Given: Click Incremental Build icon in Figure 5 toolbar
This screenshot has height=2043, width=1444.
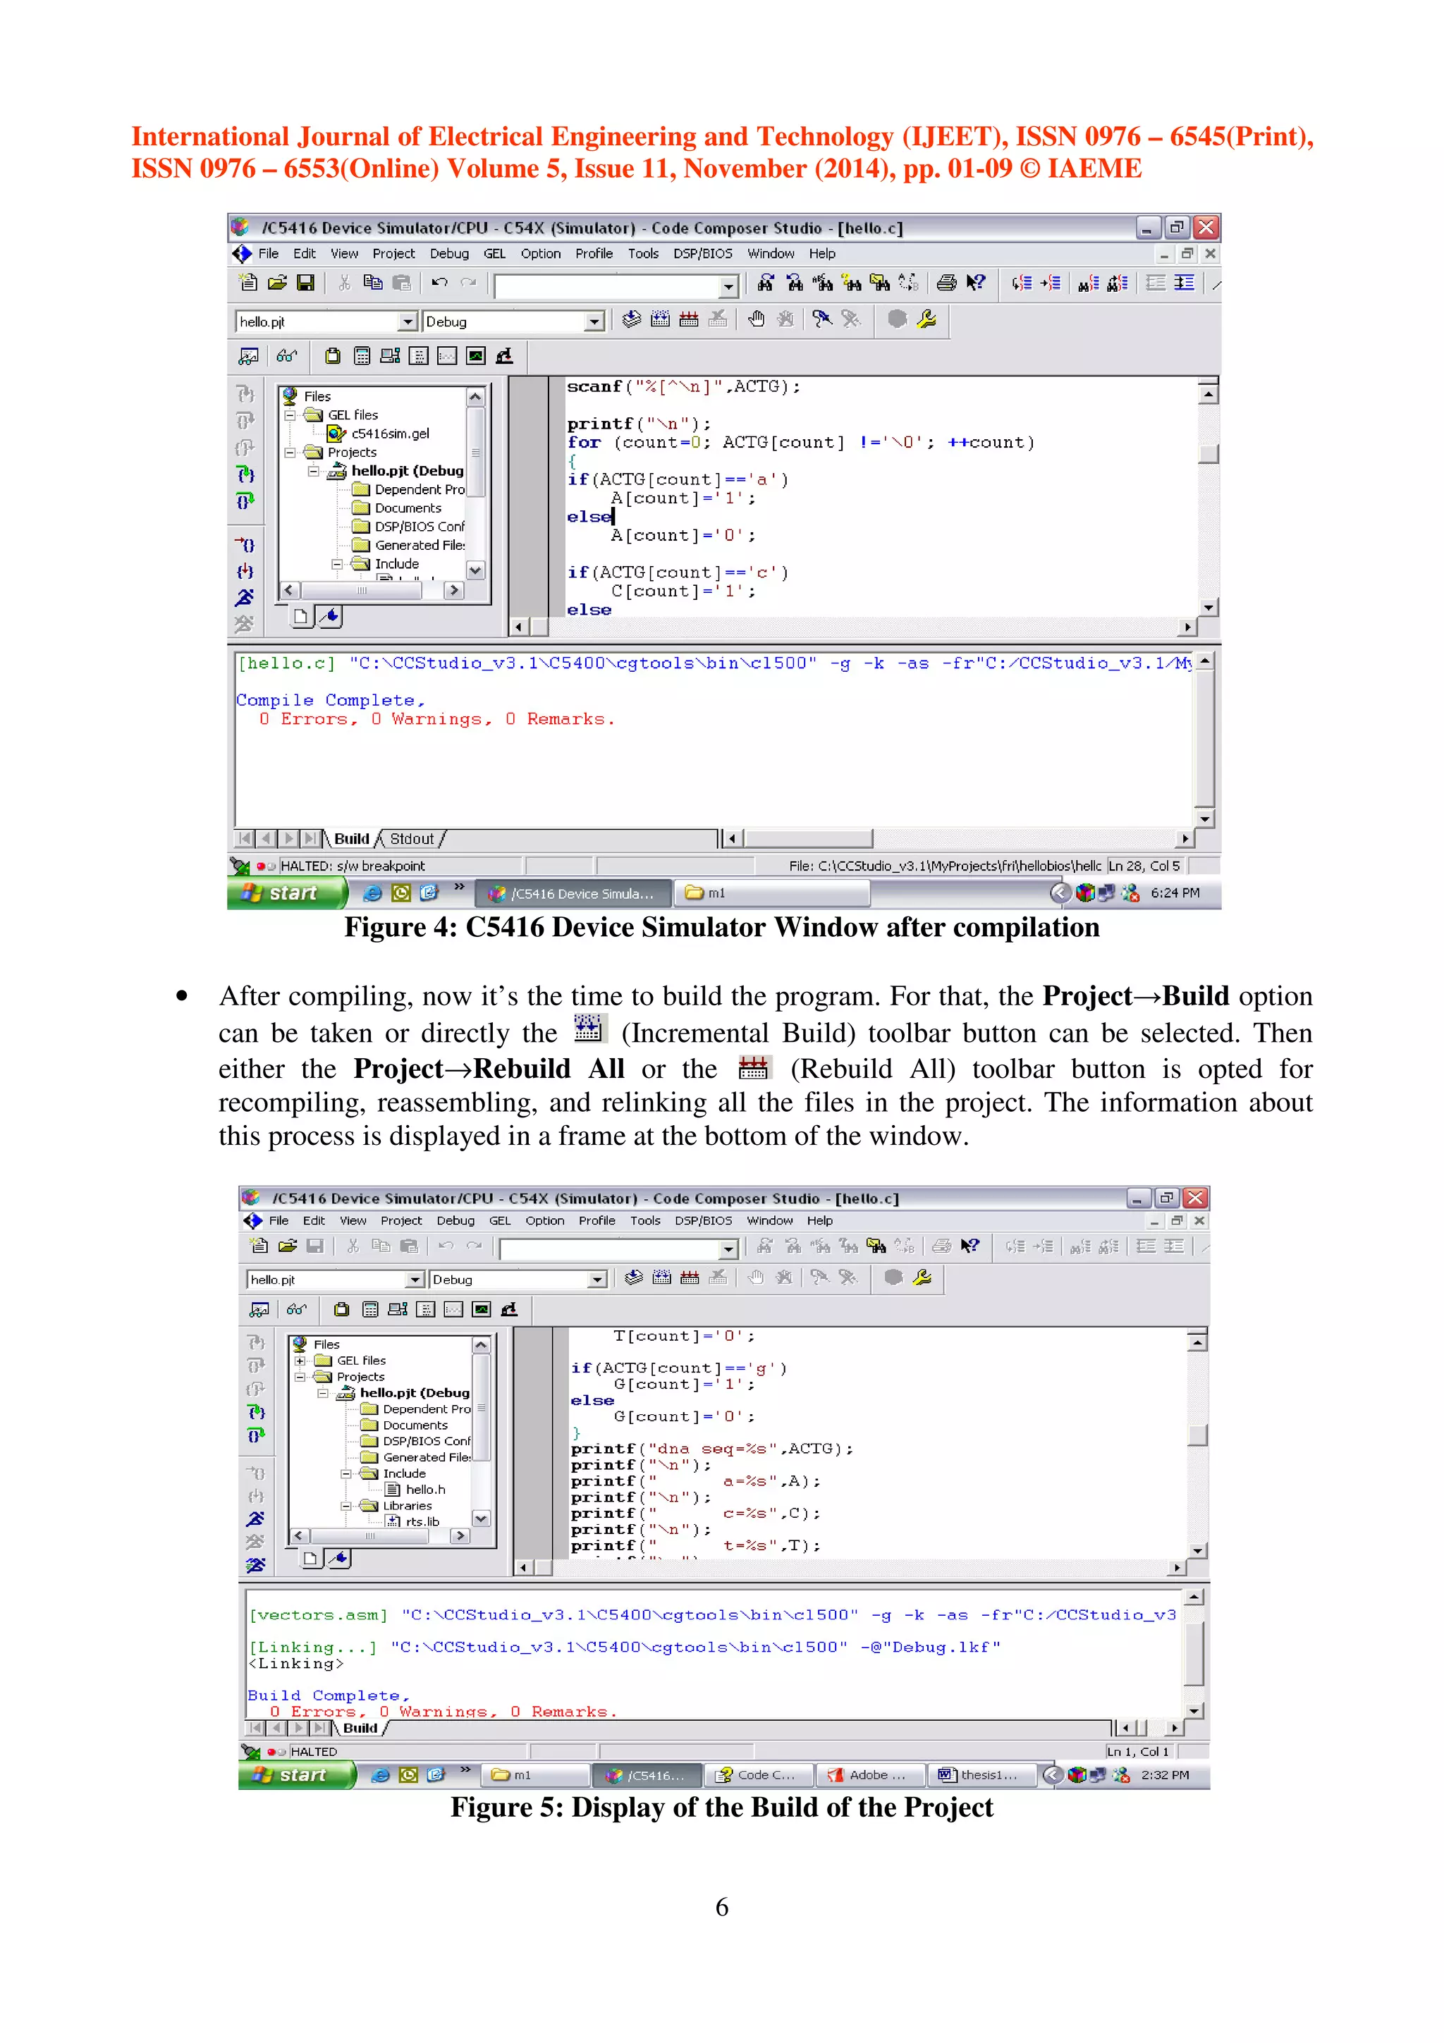Looking at the screenshot, I should coord(662,1279).
